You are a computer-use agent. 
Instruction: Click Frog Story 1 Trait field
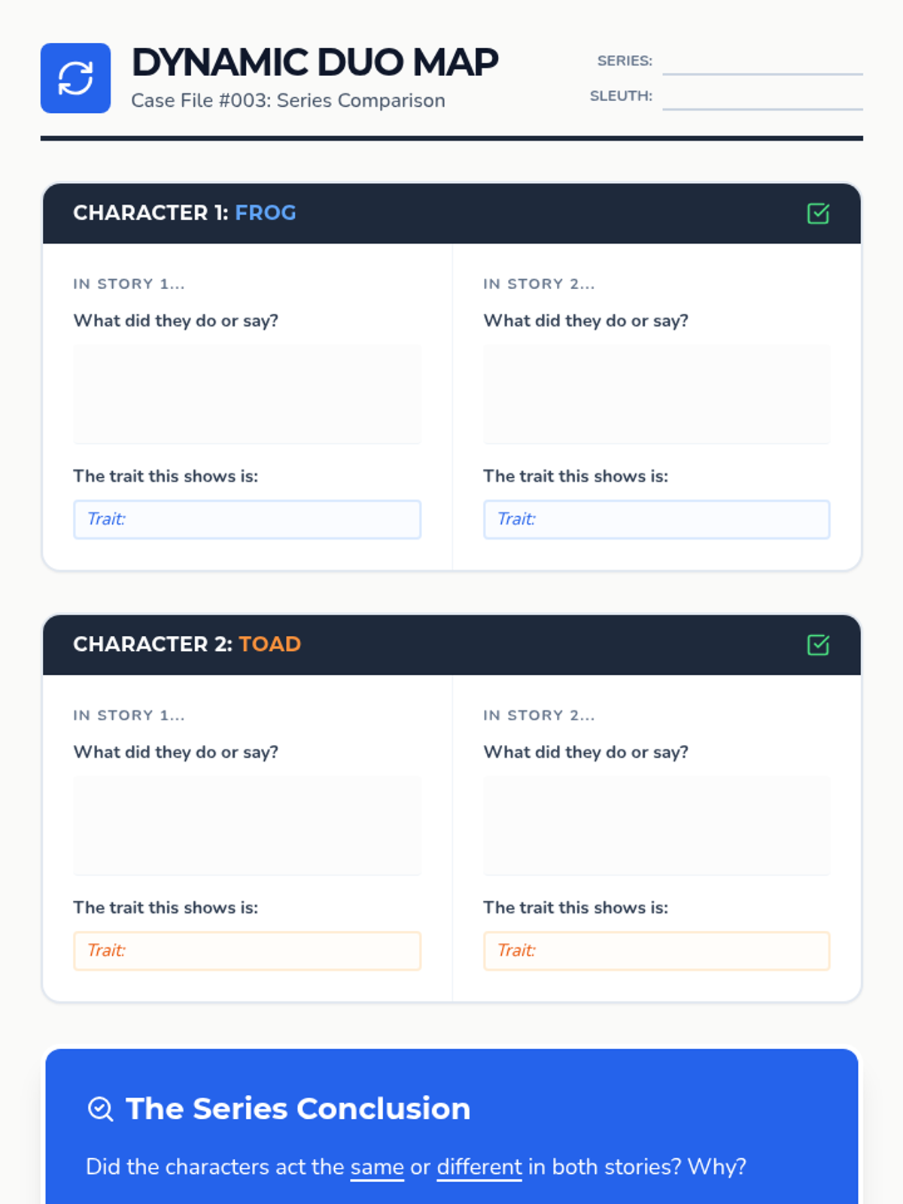click(247, 519)
